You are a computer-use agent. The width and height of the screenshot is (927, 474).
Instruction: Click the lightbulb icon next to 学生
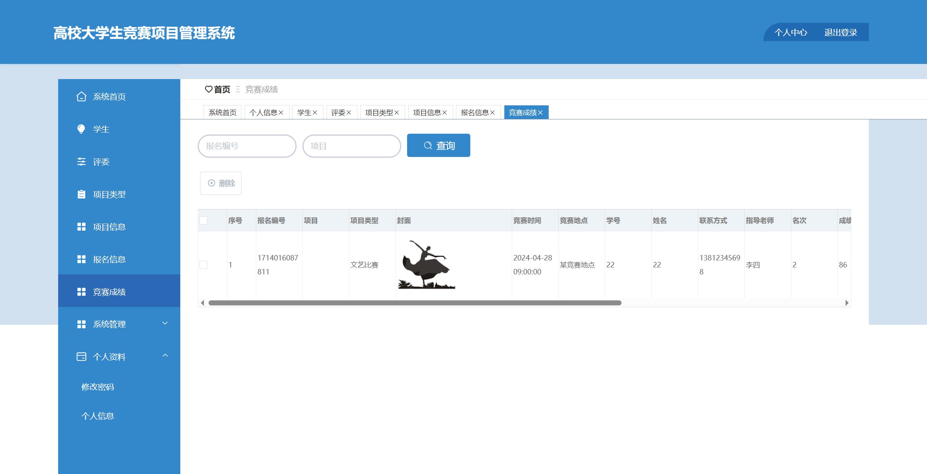[81, 129]
